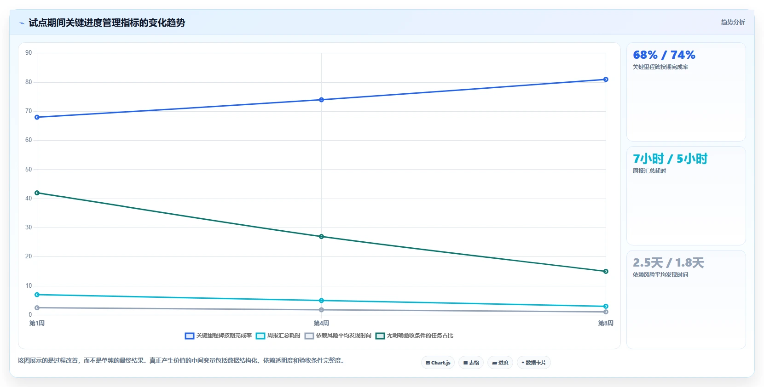Click the bar icon inside 进度 chip
This screenshot has width=764, height=387.
(494, 363)
